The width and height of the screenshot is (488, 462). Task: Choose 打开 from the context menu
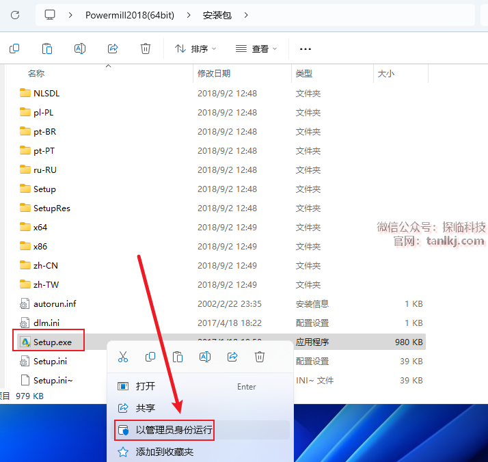146,386
